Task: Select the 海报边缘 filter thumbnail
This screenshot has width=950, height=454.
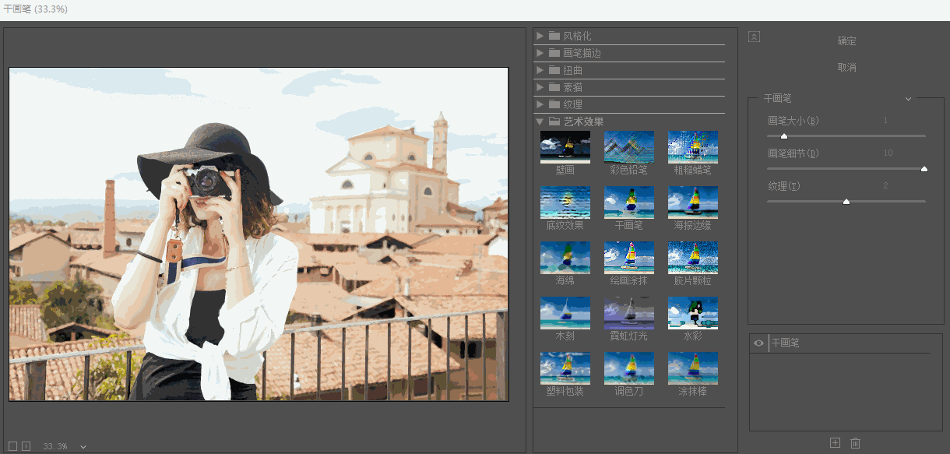Action: pos(693,202)
